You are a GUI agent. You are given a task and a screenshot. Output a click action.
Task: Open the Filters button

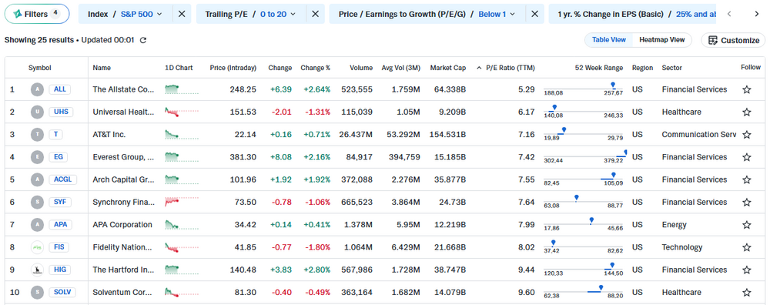(x=37, y=14)
